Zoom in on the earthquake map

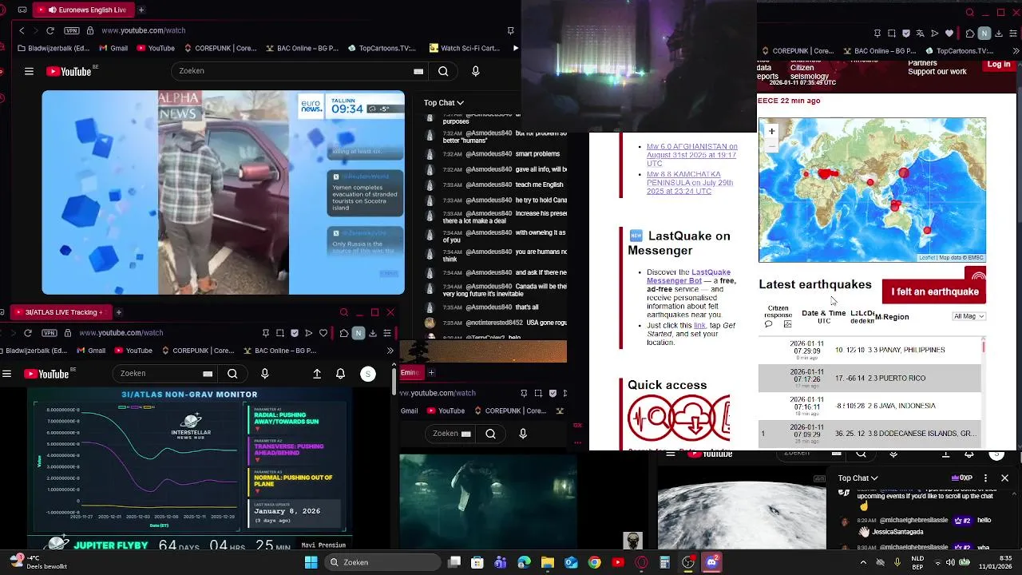(x=771, y=131)
